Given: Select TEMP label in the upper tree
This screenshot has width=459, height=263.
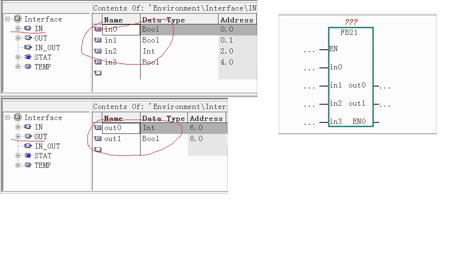Looking at the screenshot, I should coord(43,67).
